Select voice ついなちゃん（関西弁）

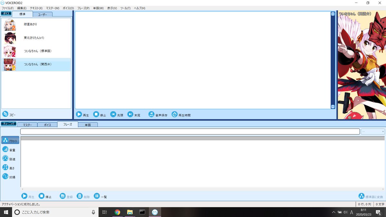36,65
